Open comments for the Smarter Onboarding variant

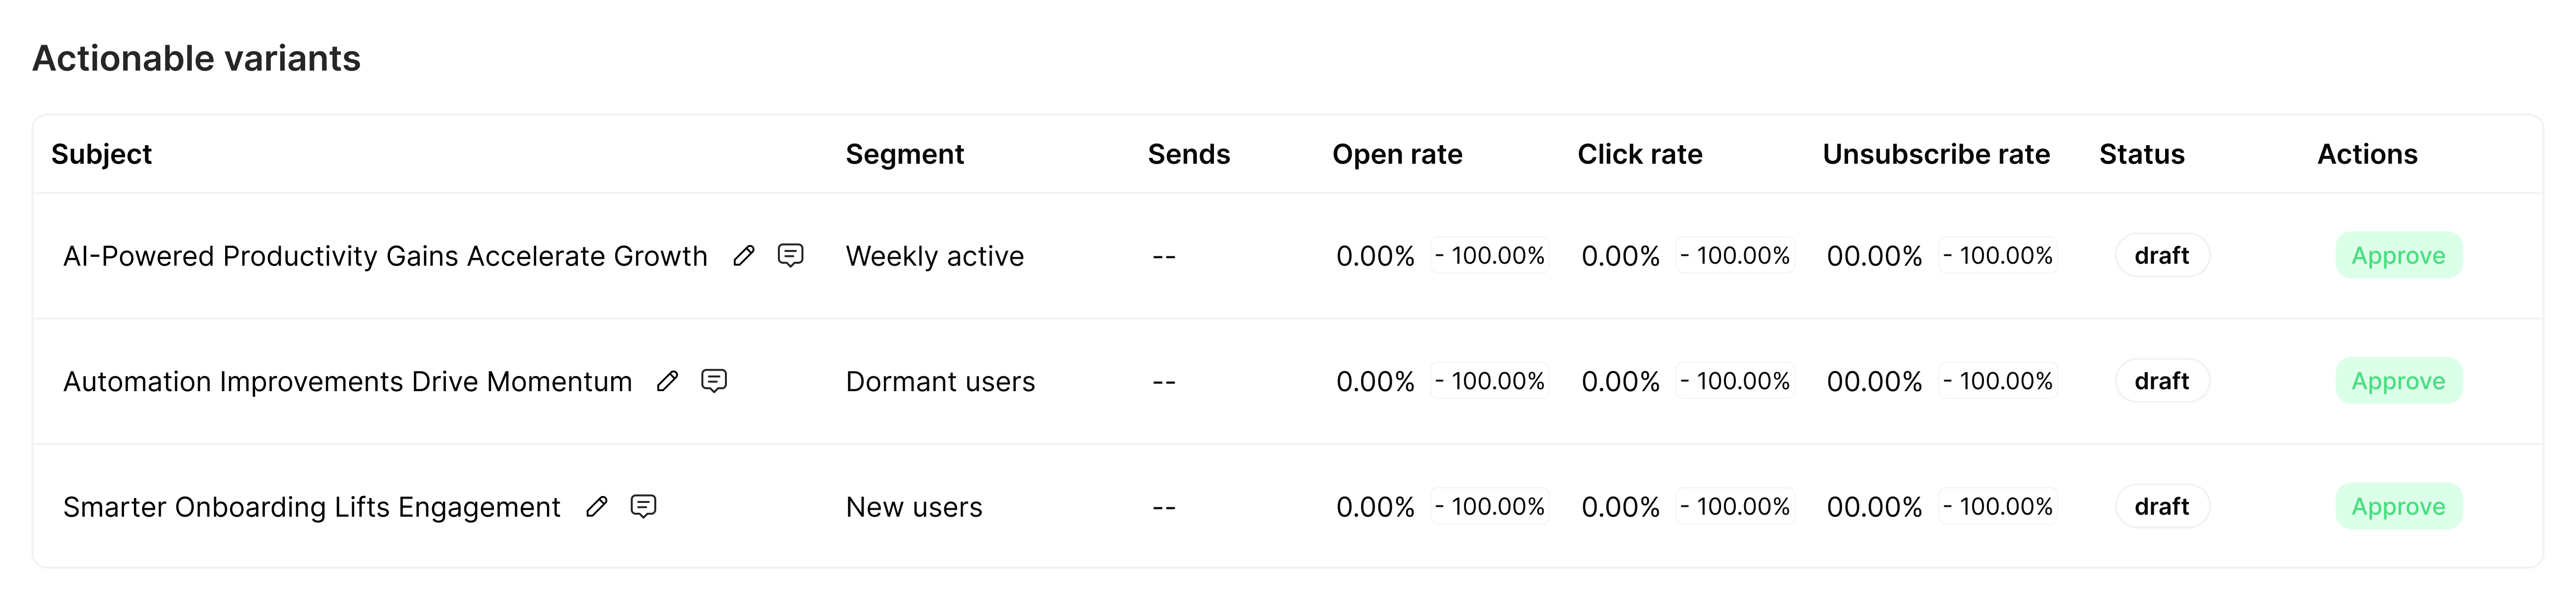[x=644, y=507]
